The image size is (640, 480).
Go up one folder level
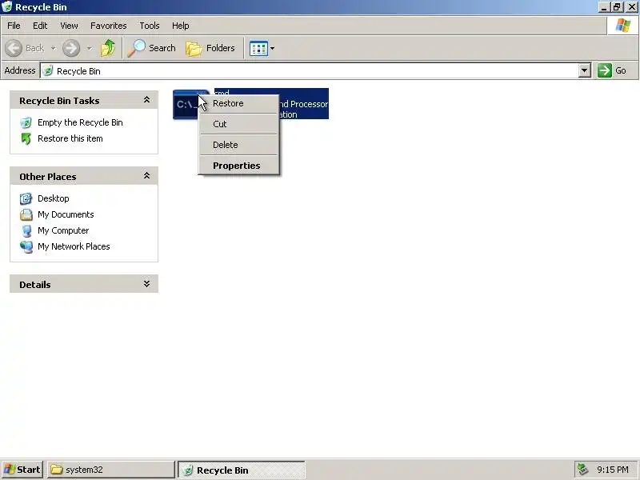point(108,48)
